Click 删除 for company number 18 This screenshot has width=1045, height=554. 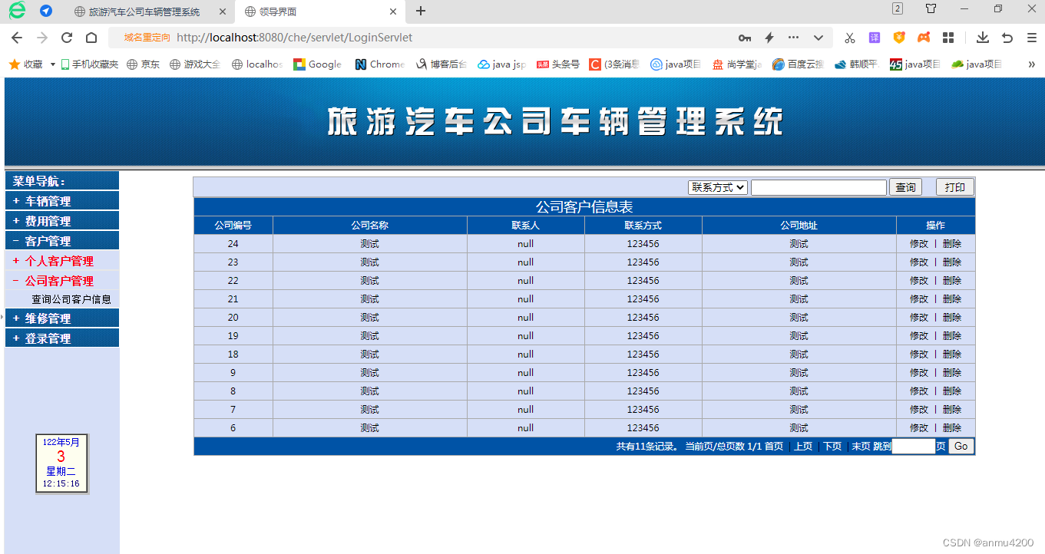(x=952, y=354)
